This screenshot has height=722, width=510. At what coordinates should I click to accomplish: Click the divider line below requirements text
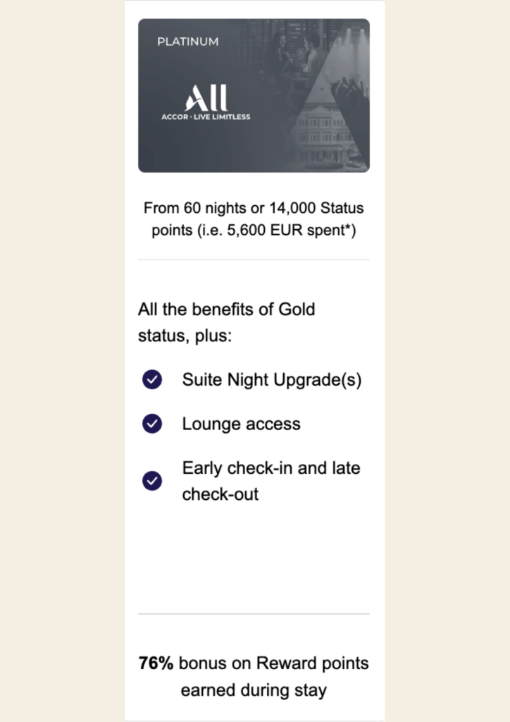tap(254, 259)
